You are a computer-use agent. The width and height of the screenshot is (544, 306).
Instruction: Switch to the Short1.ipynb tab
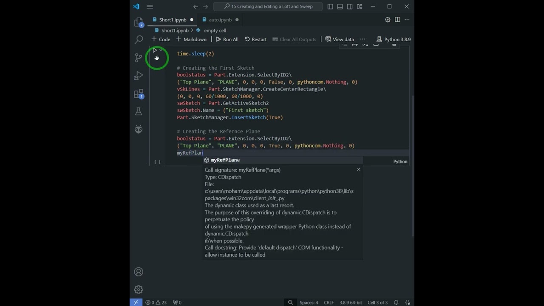pos(173,20)
